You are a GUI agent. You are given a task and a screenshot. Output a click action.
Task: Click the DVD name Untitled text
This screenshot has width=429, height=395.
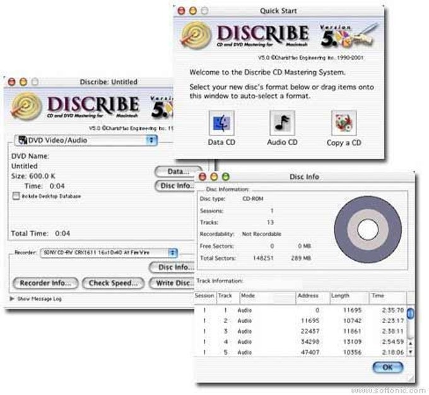coord(25,166)
